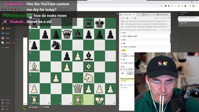Click the white queen on e2
This screenshot has width=199, height=112.
tap(78, 89)
